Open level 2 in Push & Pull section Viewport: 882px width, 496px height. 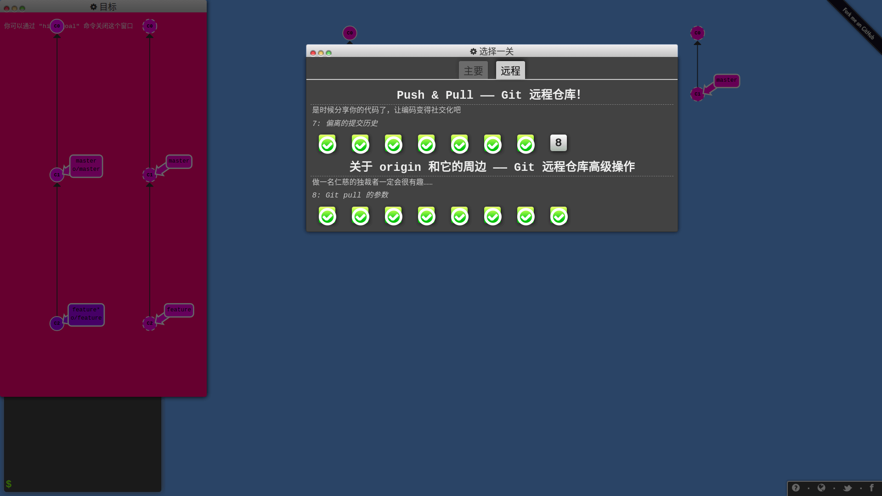coord(360,143)
